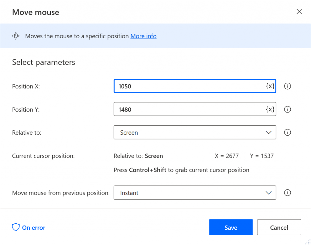Show info tooltip for Position X
This screenshot has height=245, width=311.
tap(287, 86)
